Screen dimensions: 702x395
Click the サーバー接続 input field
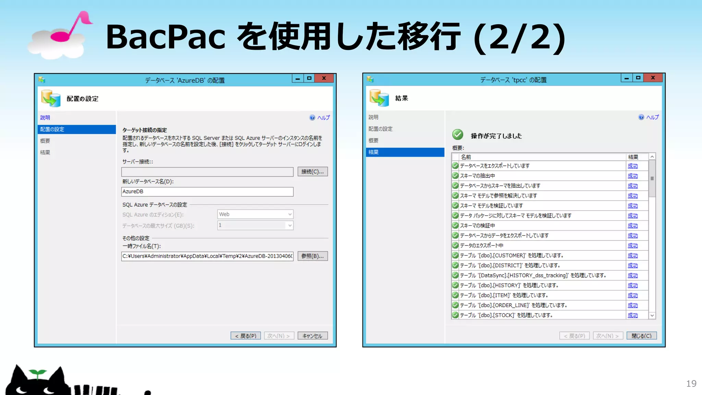pyautogui.click(x=207, y=172)
